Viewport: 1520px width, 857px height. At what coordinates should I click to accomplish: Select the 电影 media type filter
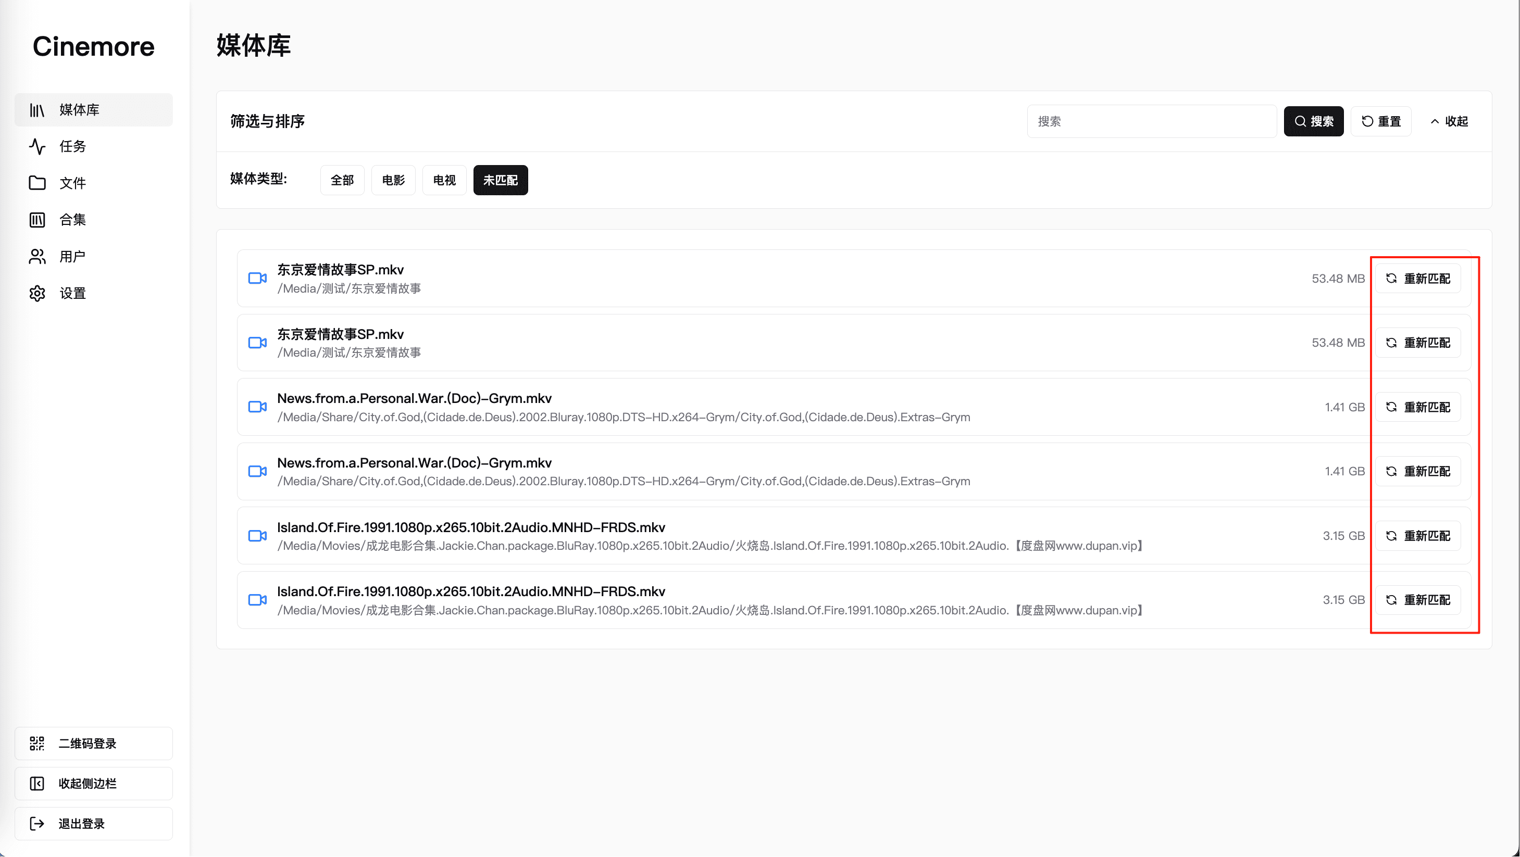[393, 180]
